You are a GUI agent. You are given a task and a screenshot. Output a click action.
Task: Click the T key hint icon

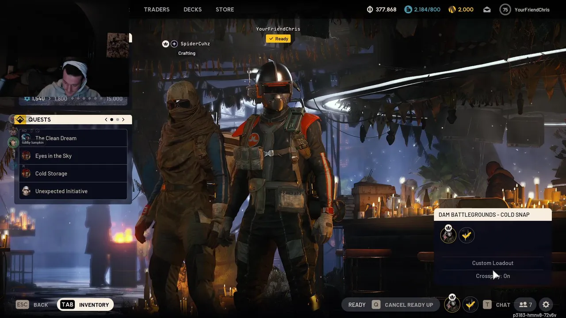coord(487,305)
